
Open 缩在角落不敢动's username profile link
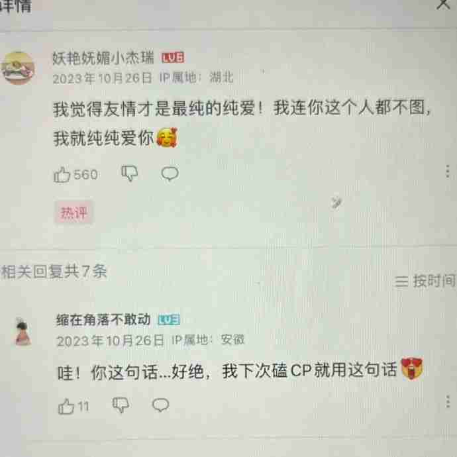[x=103, y=320]
